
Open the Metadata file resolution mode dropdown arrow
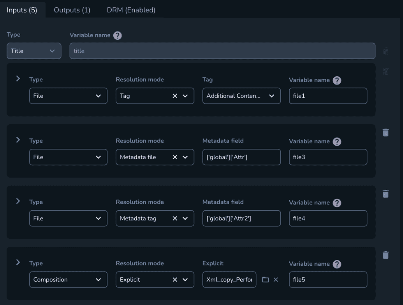[x=185, y=157]
